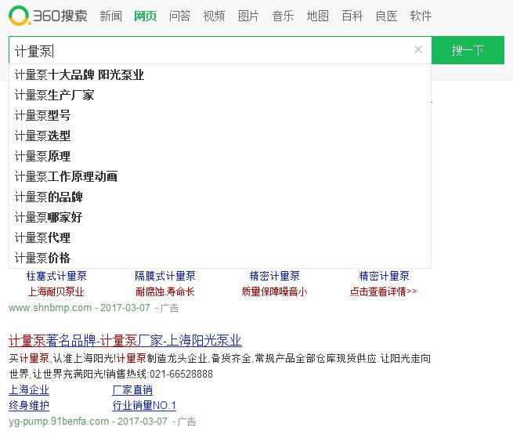Open the 隔膜式计量泵 link
This screenshot has height=438, width=513.
pos(165,276)
